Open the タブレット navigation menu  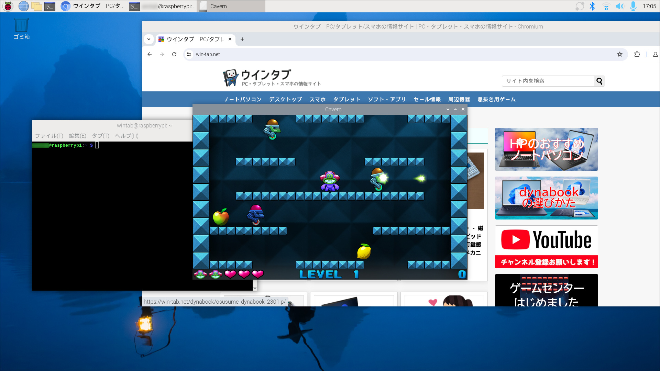click(346, 99)
